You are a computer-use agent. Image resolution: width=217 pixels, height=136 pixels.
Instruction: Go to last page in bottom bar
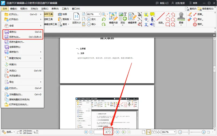pos(117,132)
